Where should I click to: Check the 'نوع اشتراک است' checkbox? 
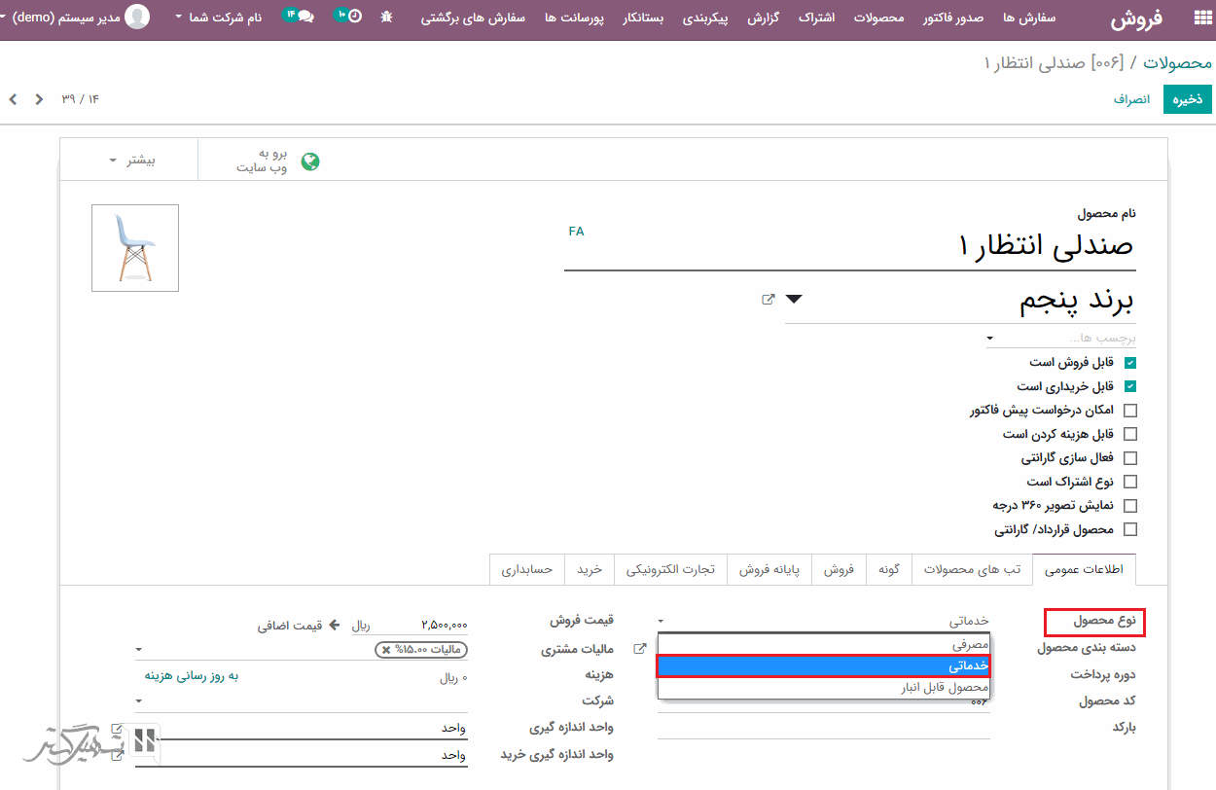point(1130,482)
